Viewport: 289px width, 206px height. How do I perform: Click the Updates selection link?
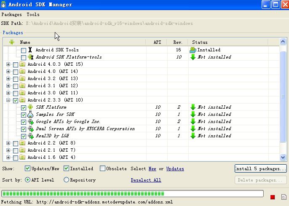175,169
